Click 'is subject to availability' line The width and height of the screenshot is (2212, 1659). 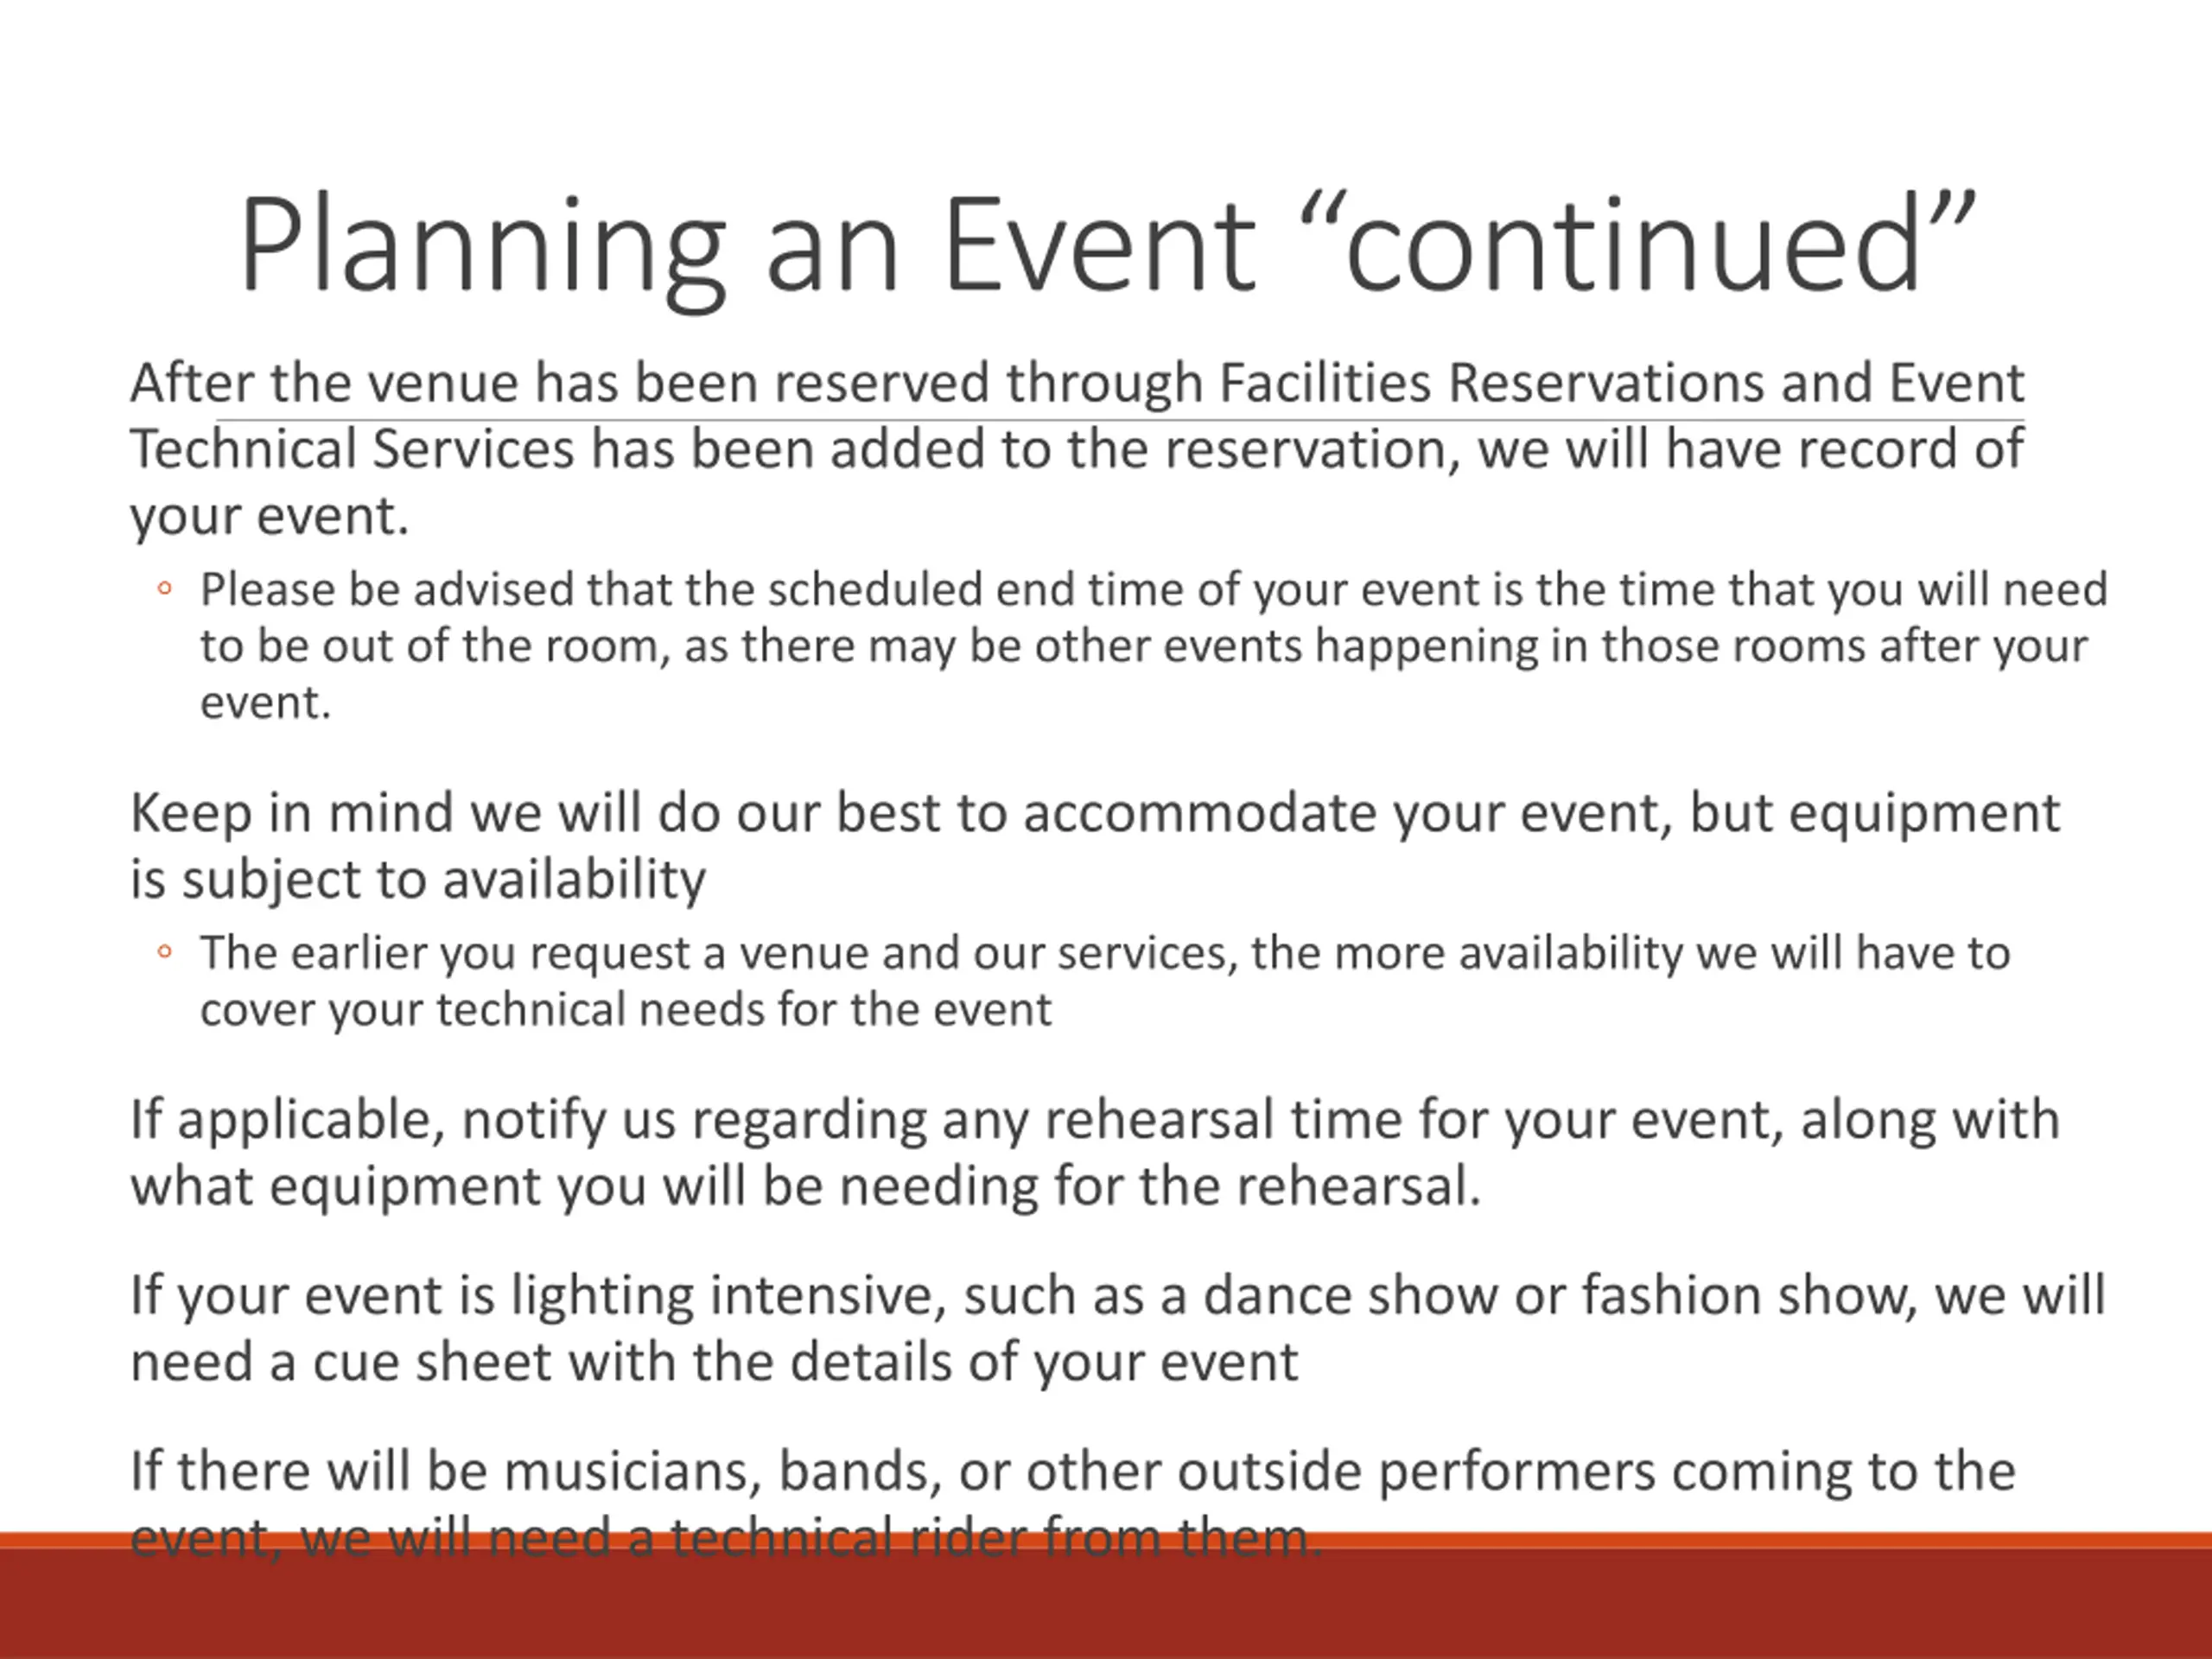pos(418,880)
